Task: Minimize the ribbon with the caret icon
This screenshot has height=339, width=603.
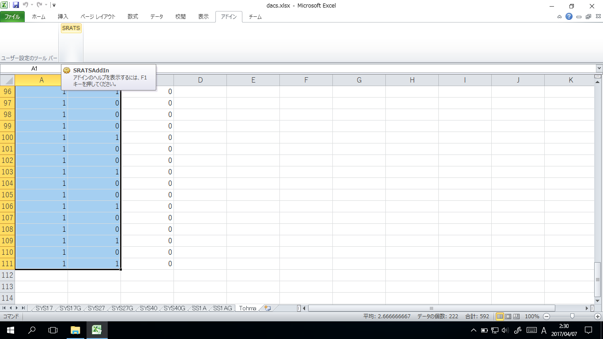Action: 559,17
